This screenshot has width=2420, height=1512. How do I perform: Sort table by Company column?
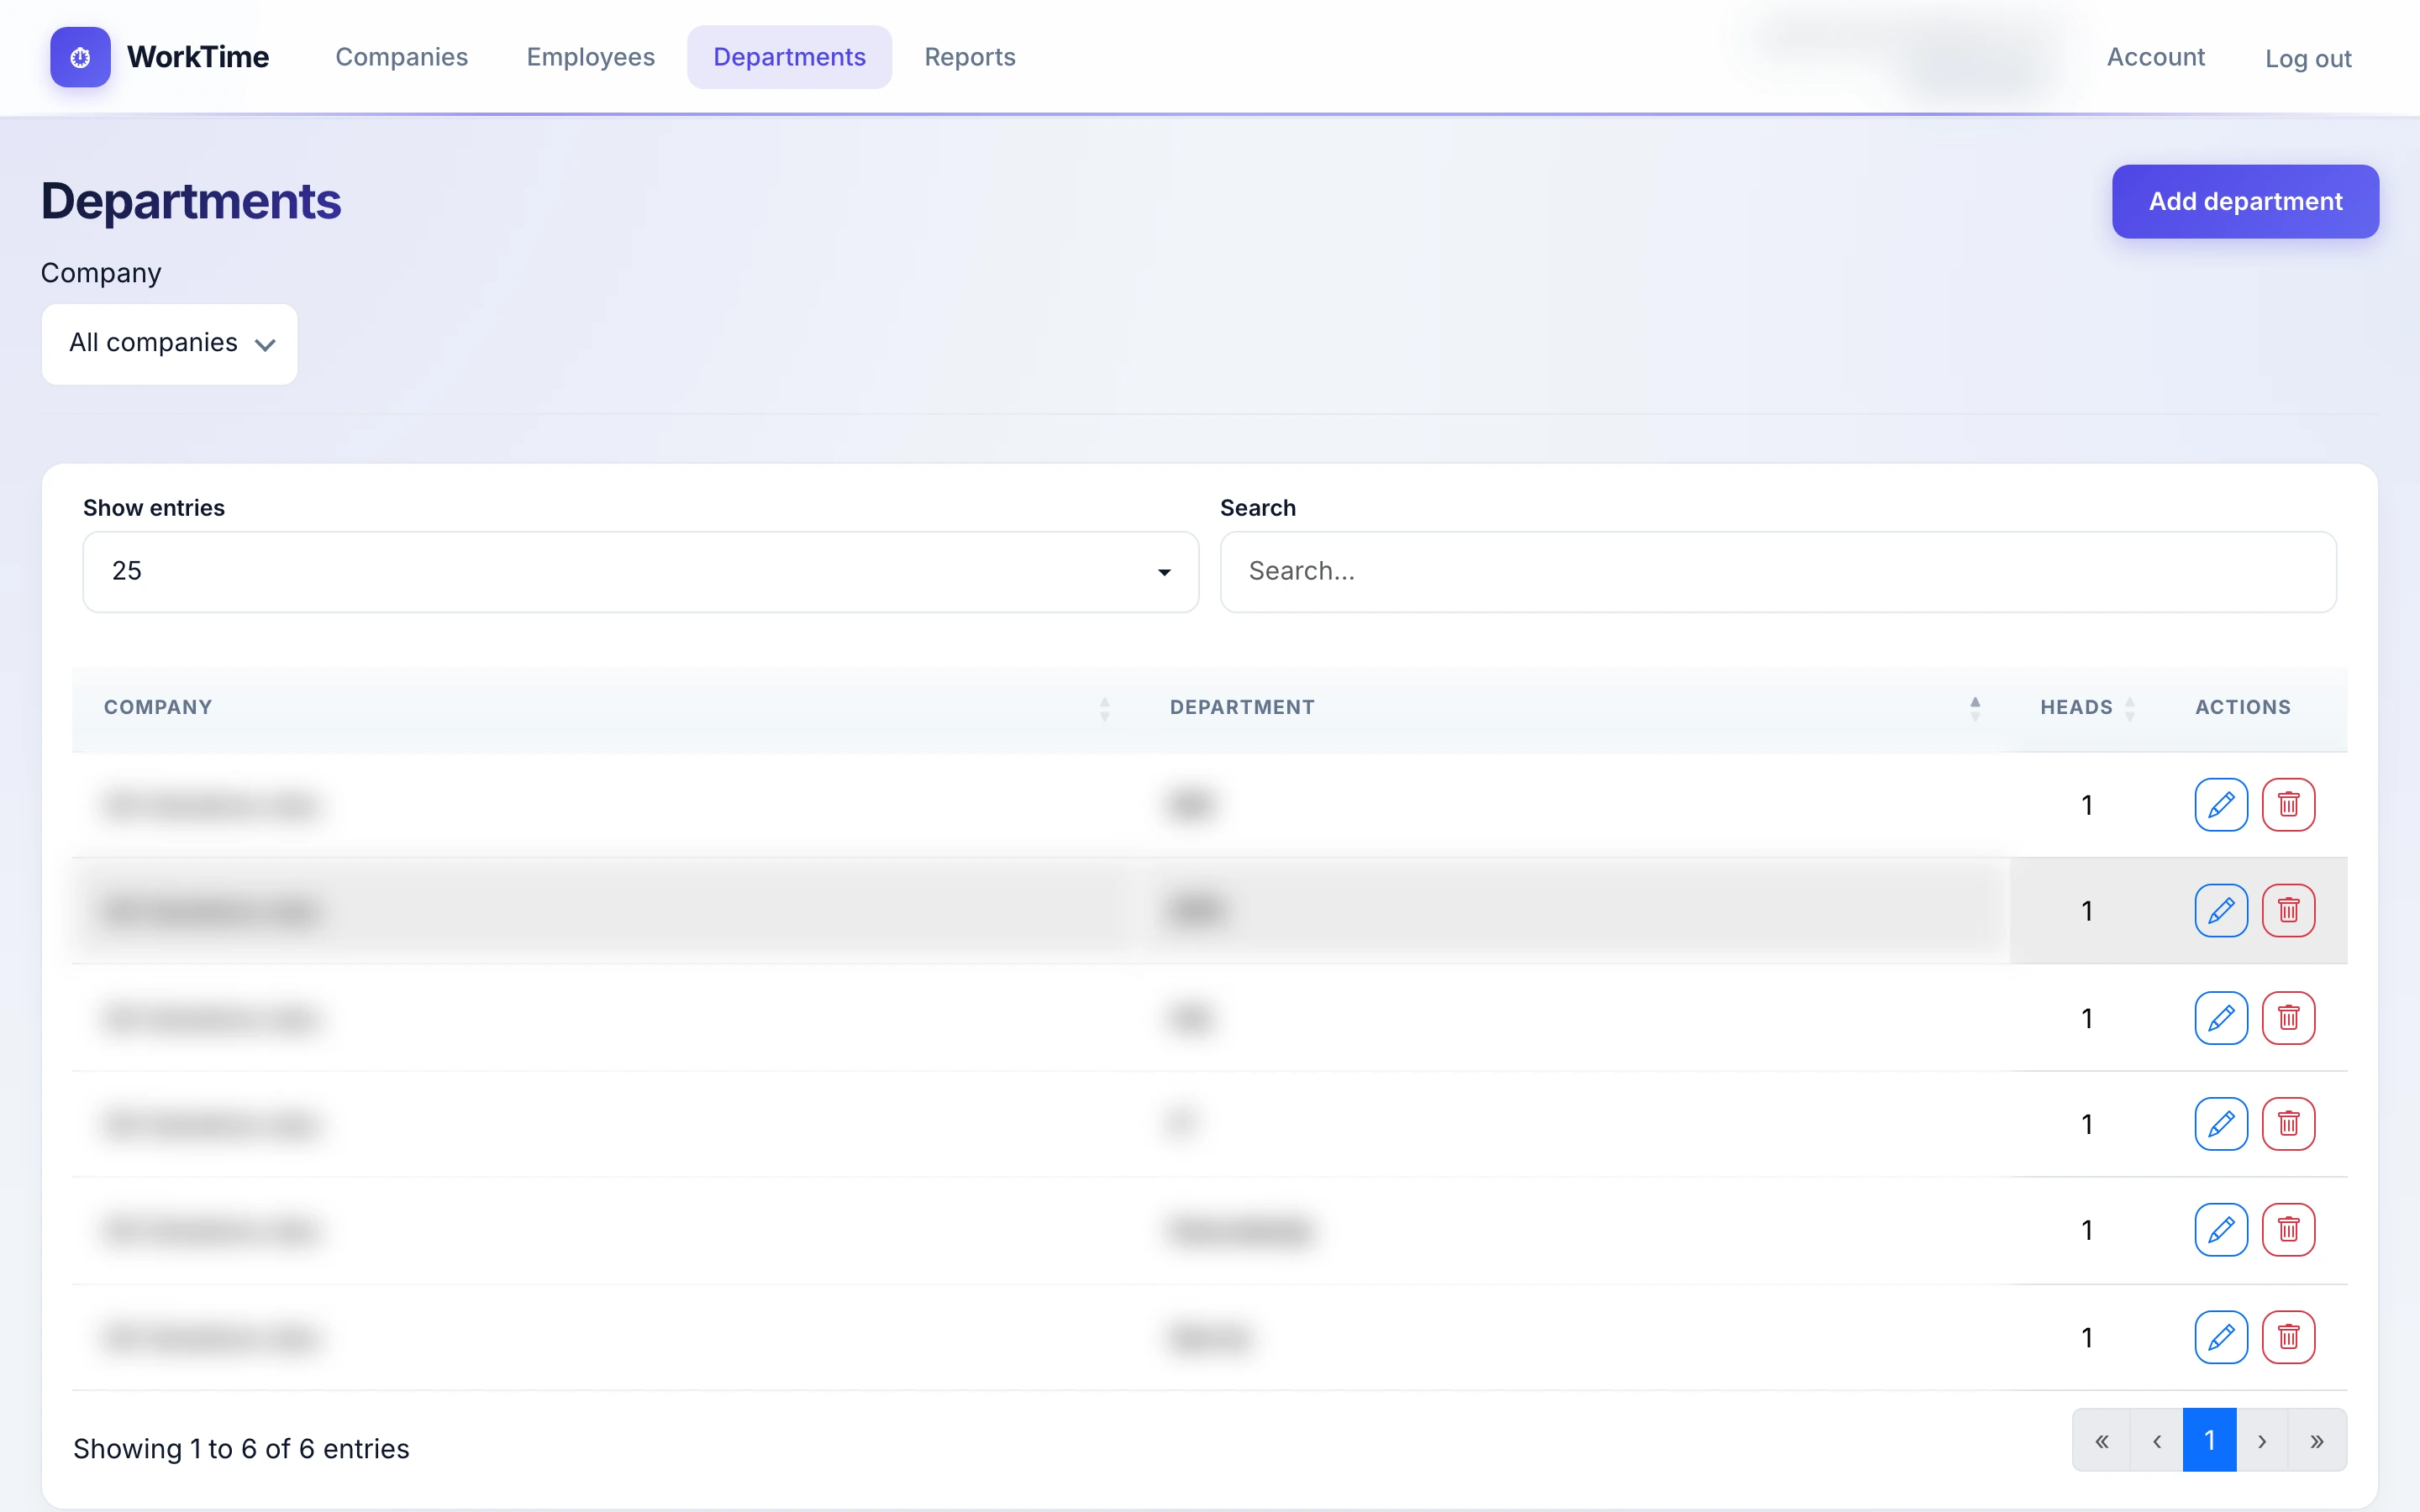coord(605,708)
